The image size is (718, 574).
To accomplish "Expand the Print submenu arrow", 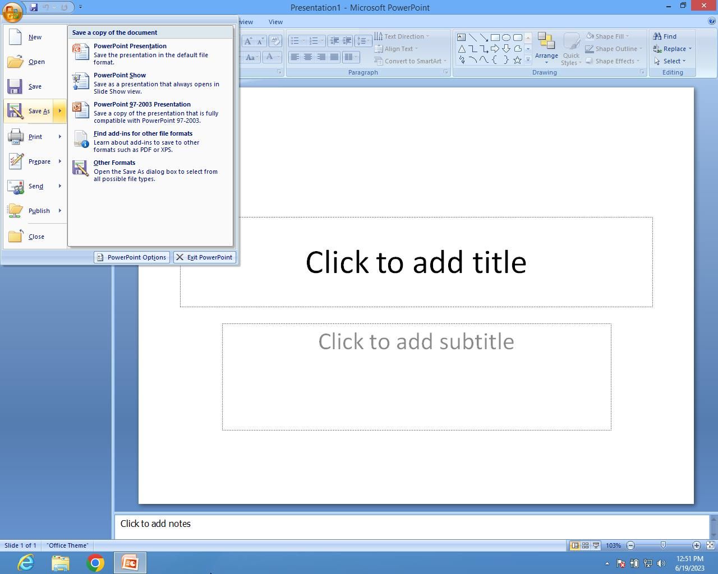I will pos(59,137).
